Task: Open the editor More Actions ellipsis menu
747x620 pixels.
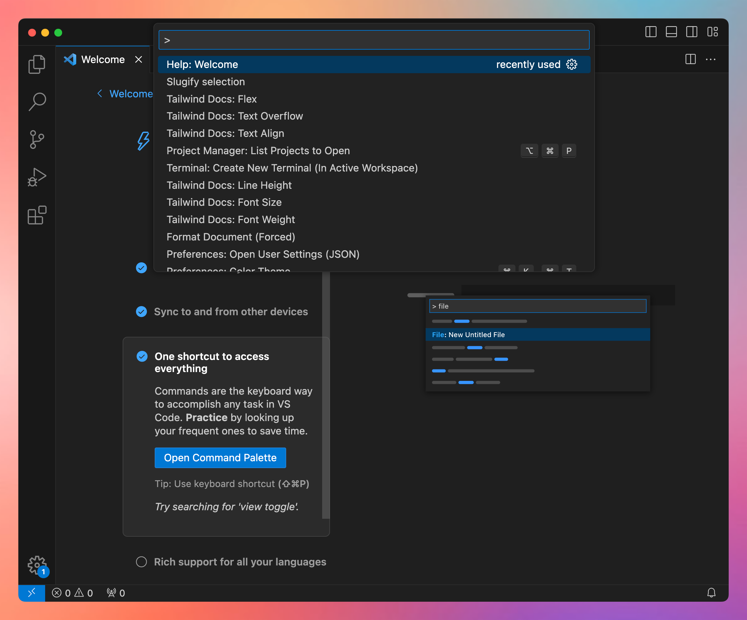Action: [x=710, y=59]
